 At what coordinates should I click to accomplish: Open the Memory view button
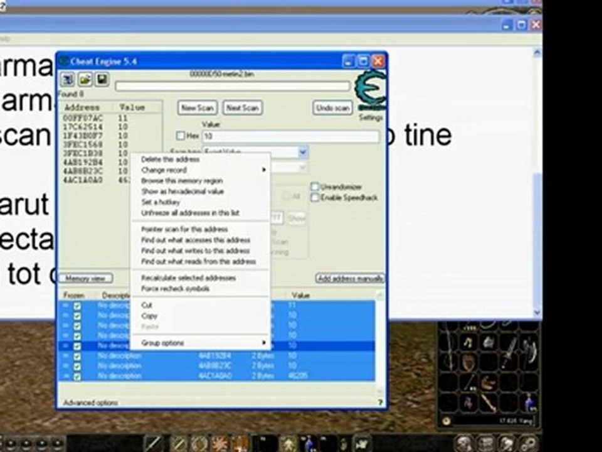[86, 278]
